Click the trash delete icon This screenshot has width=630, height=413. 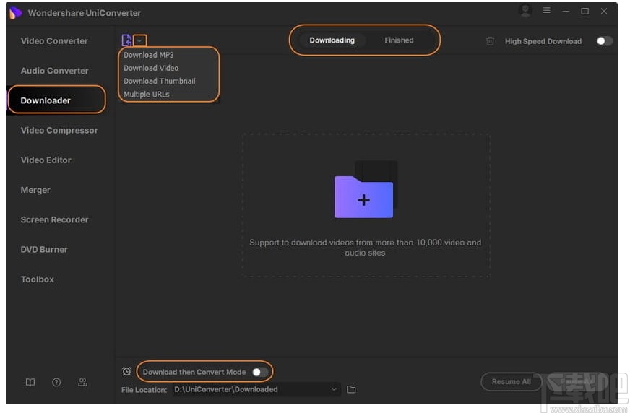coord(490,41)
